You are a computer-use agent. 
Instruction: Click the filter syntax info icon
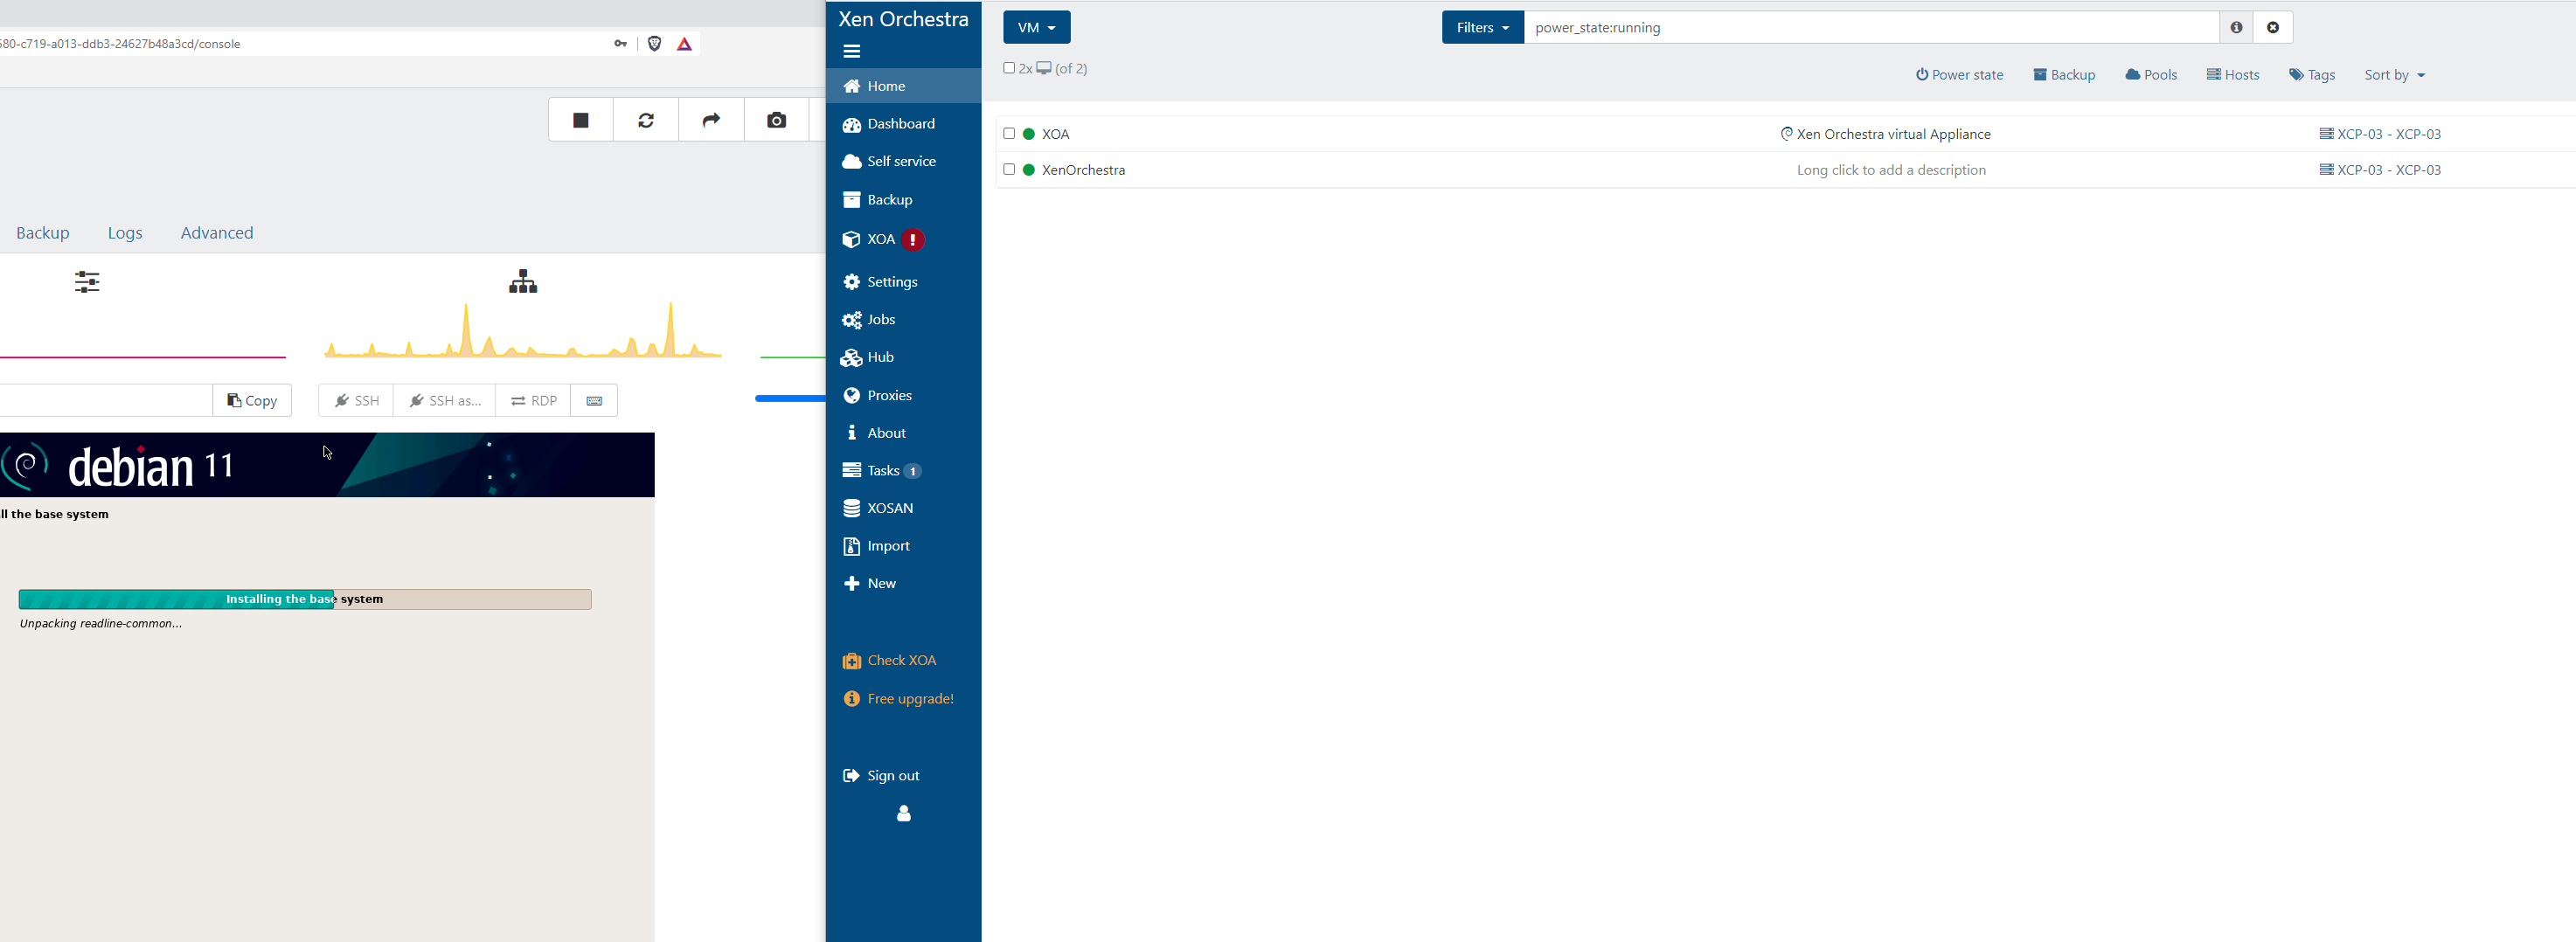pos(2236,27)
